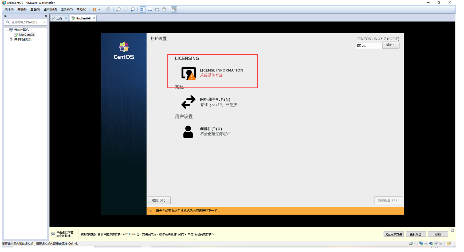The image size is (464, 252).
Task: Take a snapshot of the virtual machine
Action: [118, 9]
